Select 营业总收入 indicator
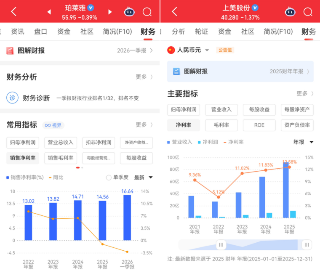The width and height of the screenshot is (320, 273). tap(61, 143)
